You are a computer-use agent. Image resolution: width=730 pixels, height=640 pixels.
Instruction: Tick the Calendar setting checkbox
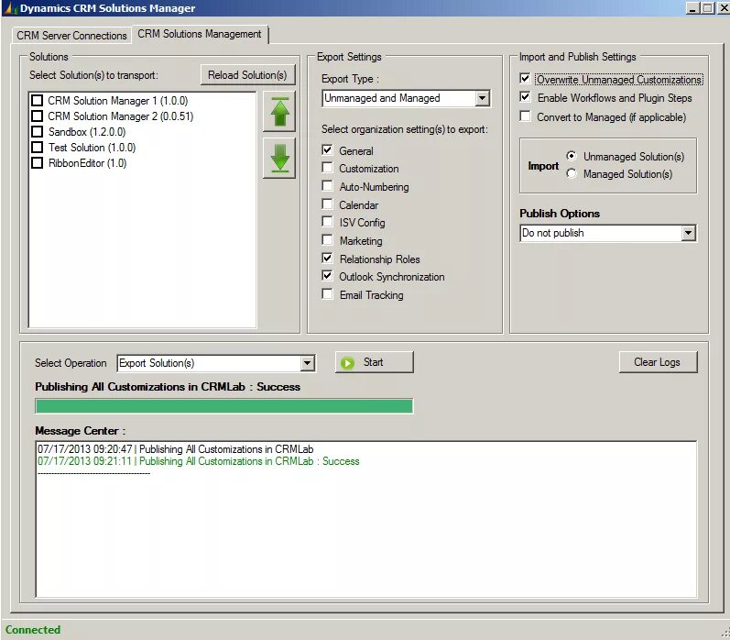pos(327,204)
